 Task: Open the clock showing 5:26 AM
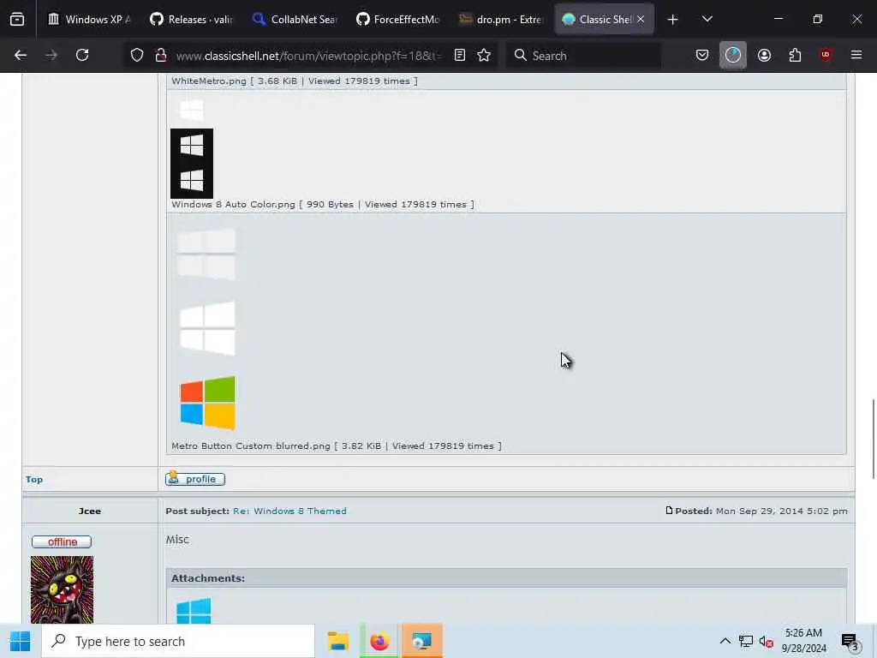tap(803, 641)
